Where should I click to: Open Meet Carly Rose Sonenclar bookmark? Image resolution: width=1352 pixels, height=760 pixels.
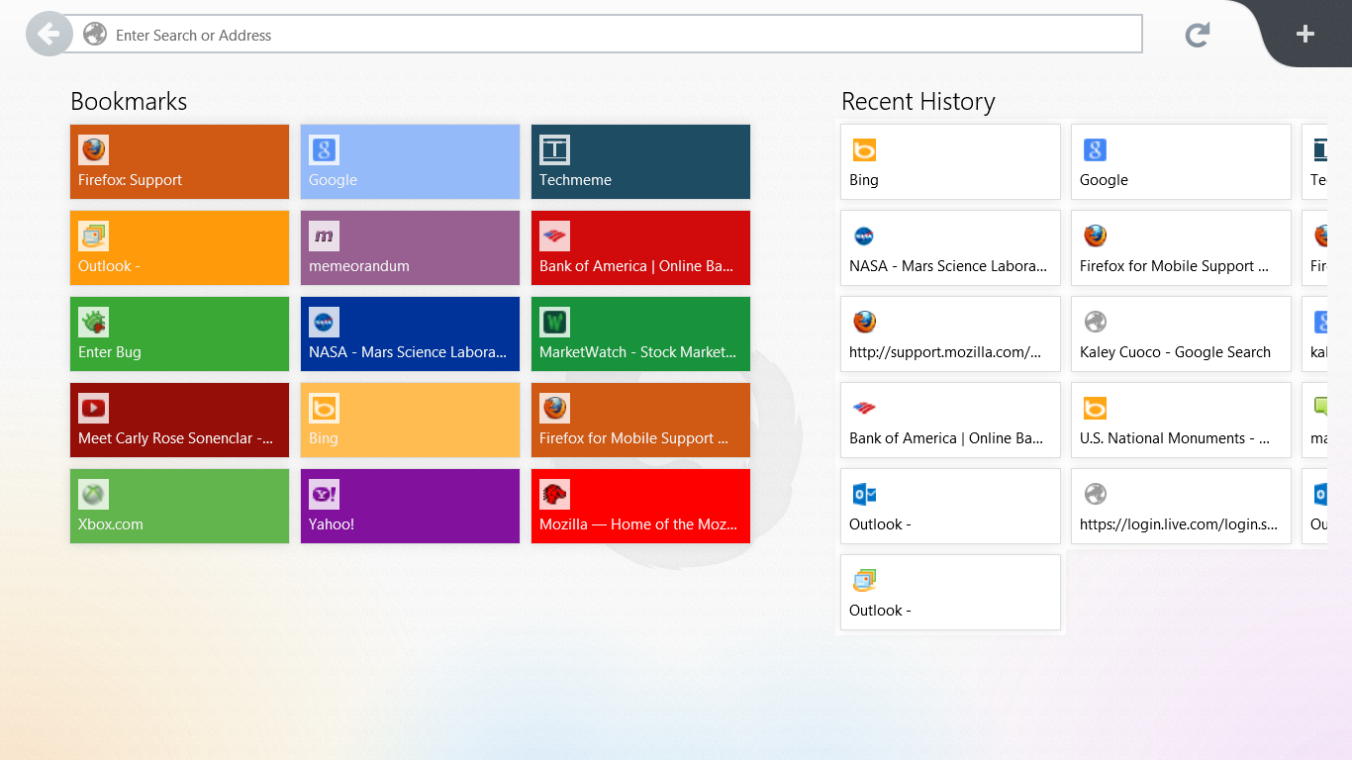(x=179, y=420)
